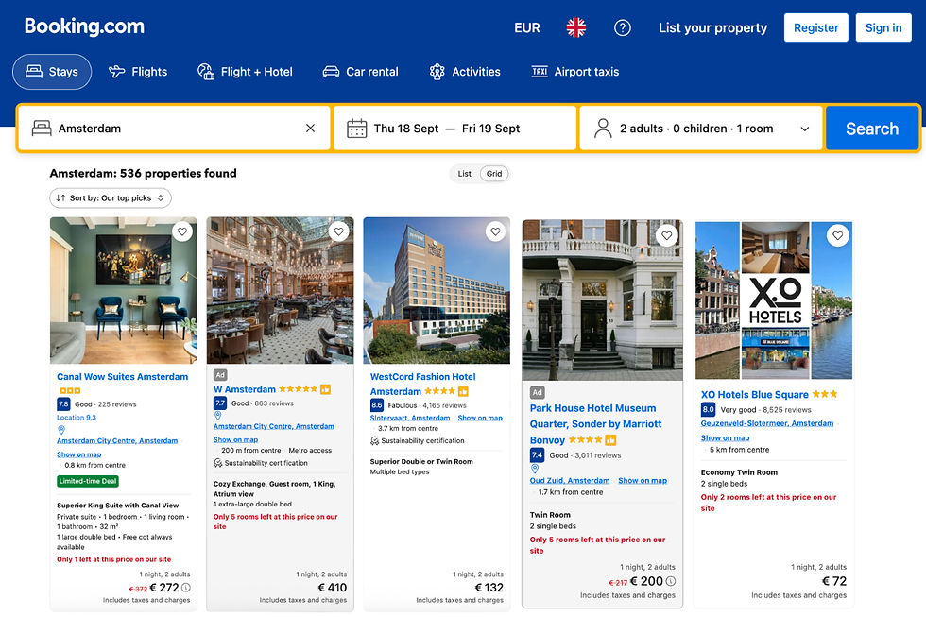Viewport: 926px width, 617px height.
Task: Click thumbs-up badge beside WestCord Amsterdam stars
Action: (x=464, y=391)
